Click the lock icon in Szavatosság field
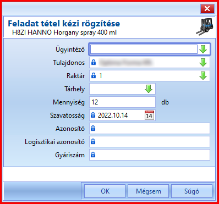The image size is (219, 204). point(93,115)
